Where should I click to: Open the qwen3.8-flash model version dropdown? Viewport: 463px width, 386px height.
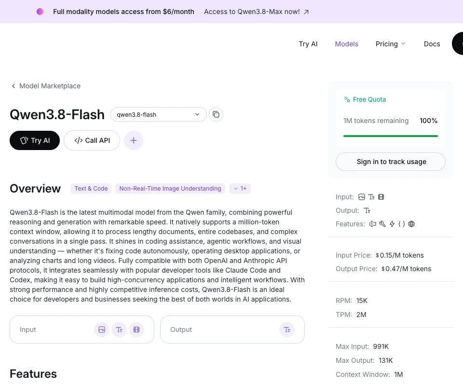[159, 114]
